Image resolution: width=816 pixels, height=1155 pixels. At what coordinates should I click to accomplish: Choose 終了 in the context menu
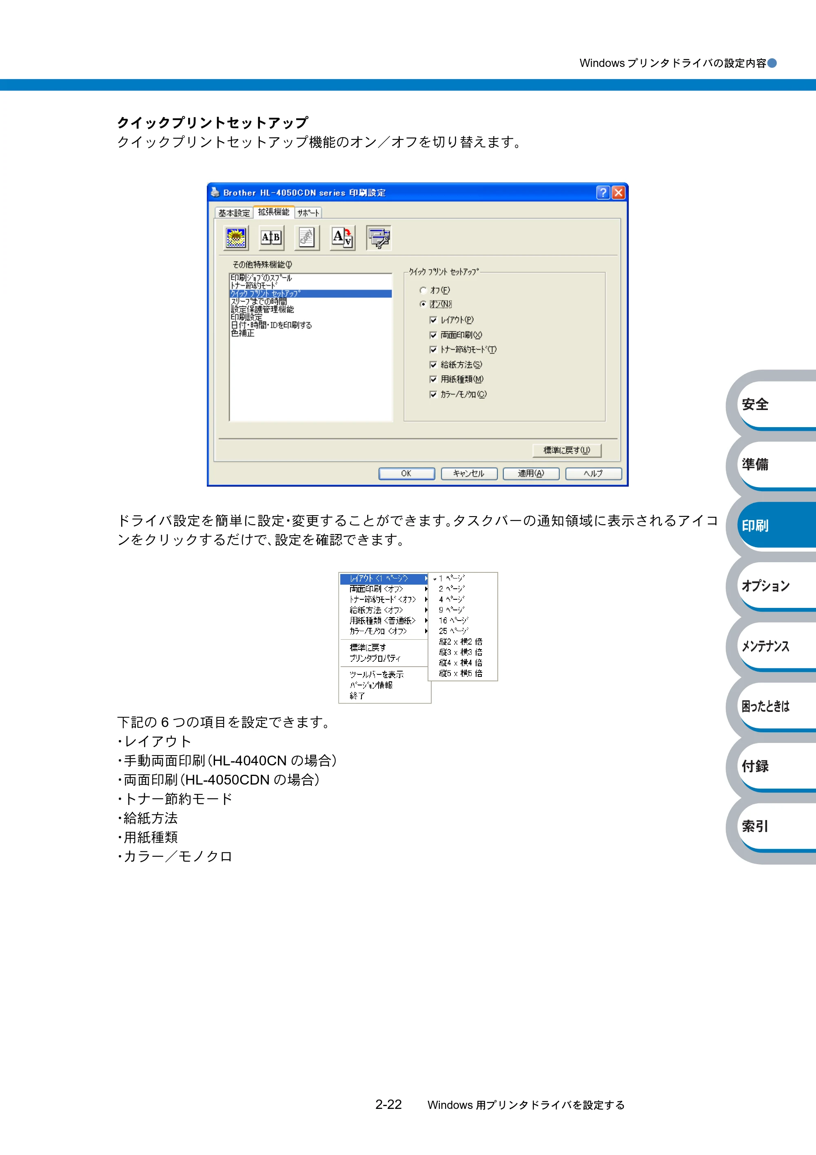[384, 696]
